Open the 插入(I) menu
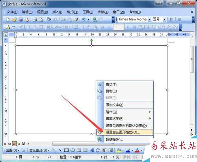The image size is (197, 162). pos(57,12)
